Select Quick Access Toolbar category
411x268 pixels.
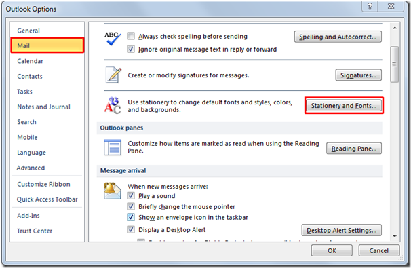[47, 199]
